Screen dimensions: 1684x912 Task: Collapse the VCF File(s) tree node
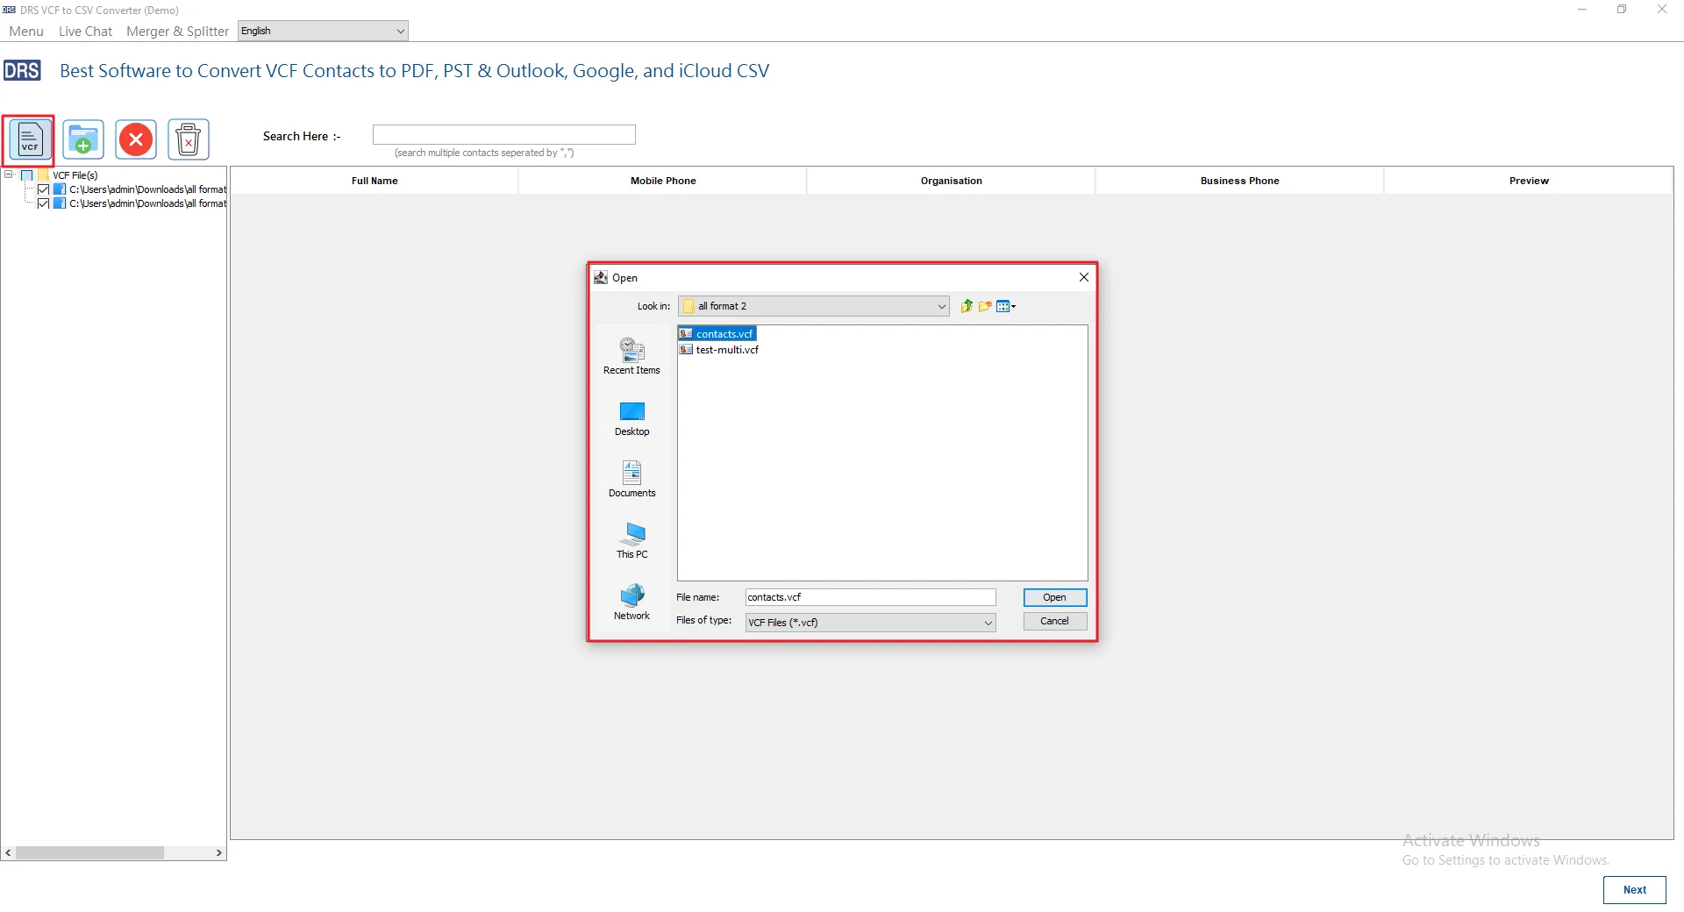tap(9, 175)
